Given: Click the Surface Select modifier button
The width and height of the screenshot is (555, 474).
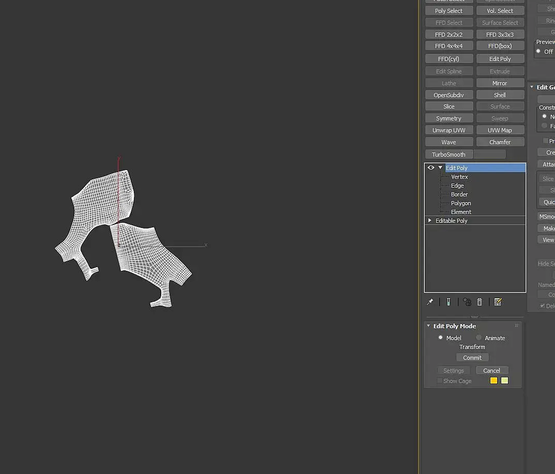Looking at the screenshot, I should [500, 23].
